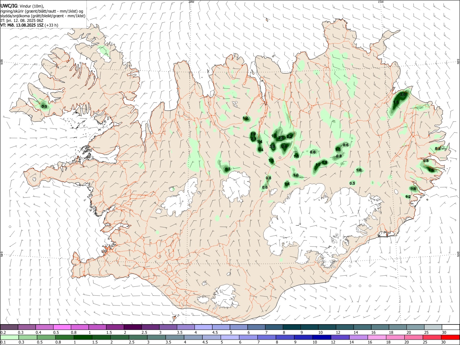This screenshot has width=460, height=345.
Task: Click the 'VT: Mið. 13.08.2025 15Z (+33 h)' line
Action: (x=29, y=25)
